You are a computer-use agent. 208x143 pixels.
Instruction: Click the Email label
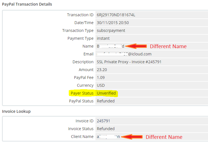88,54
